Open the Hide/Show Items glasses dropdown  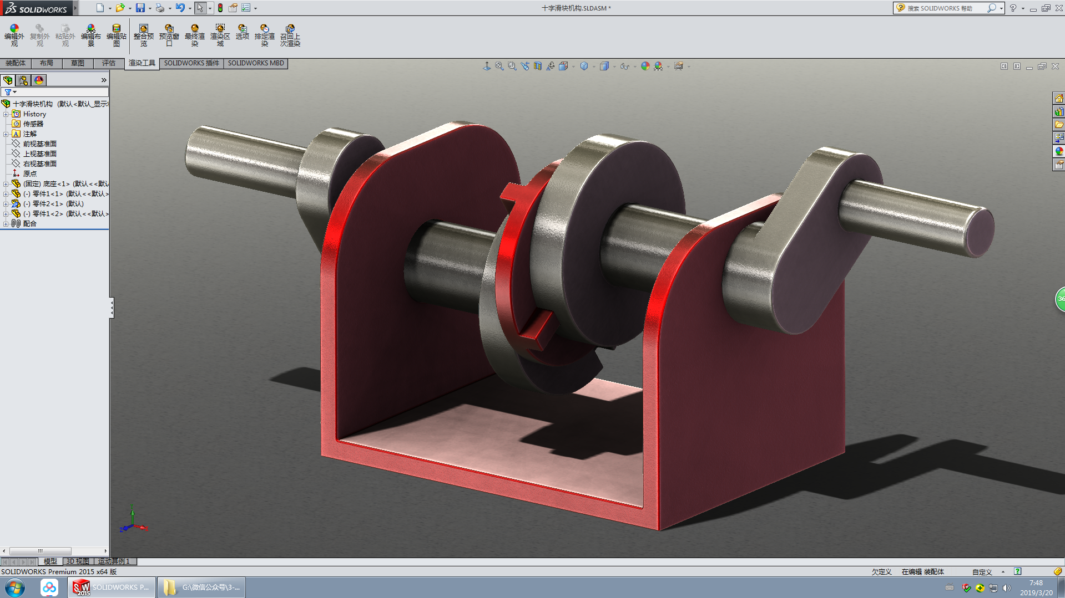[625, 67]
